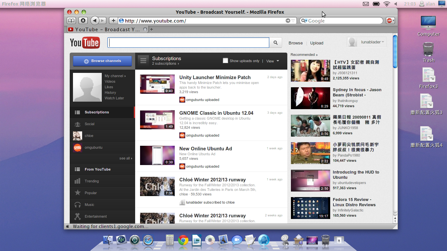Open the URL history dropdown arrow

click(x=293, y=21)
